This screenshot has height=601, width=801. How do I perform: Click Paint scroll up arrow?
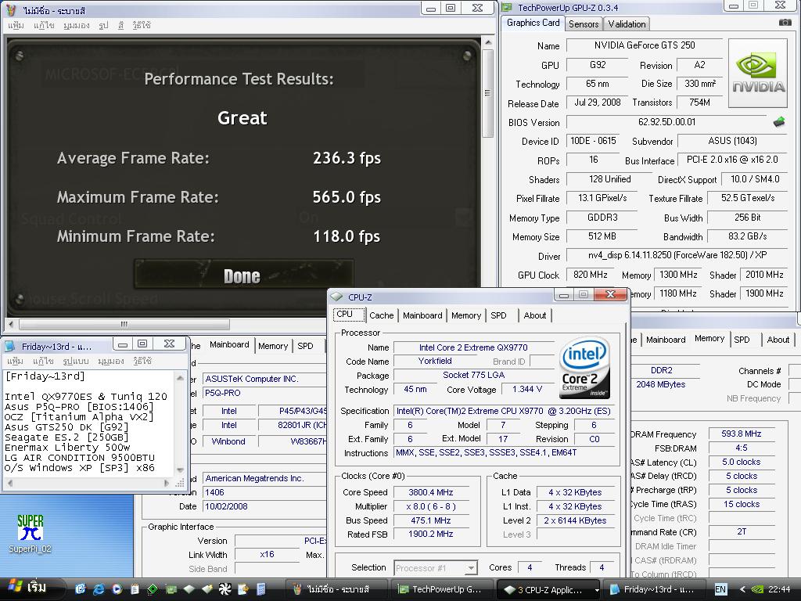(488, 42)
